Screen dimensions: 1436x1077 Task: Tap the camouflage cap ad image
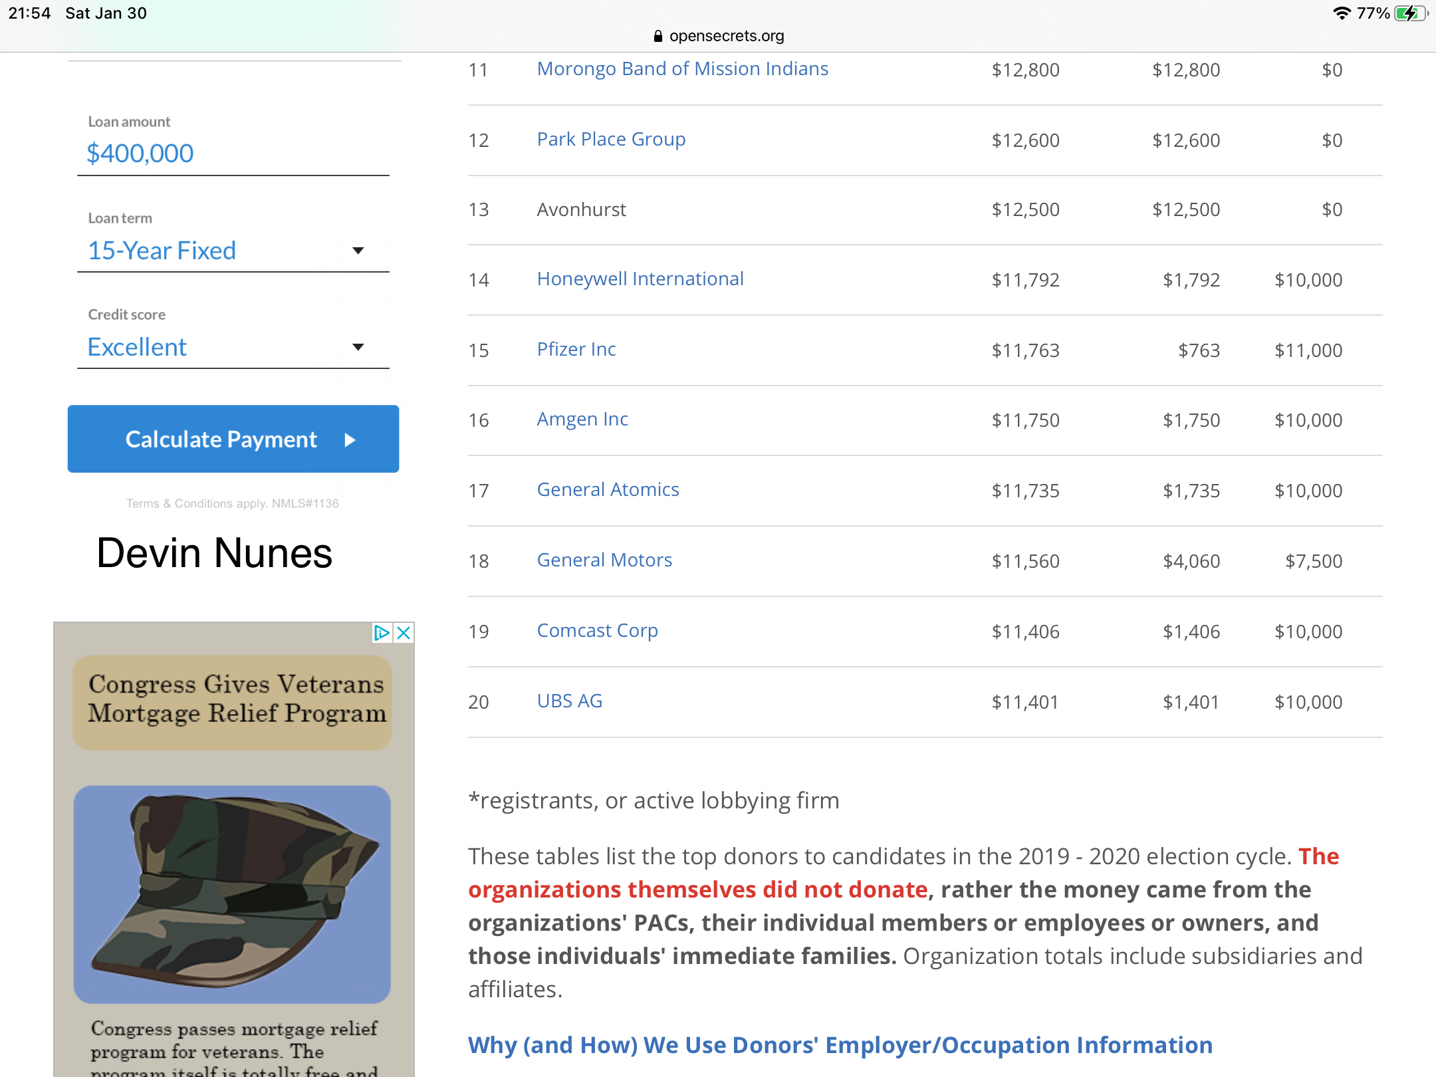tap(232, 894)
